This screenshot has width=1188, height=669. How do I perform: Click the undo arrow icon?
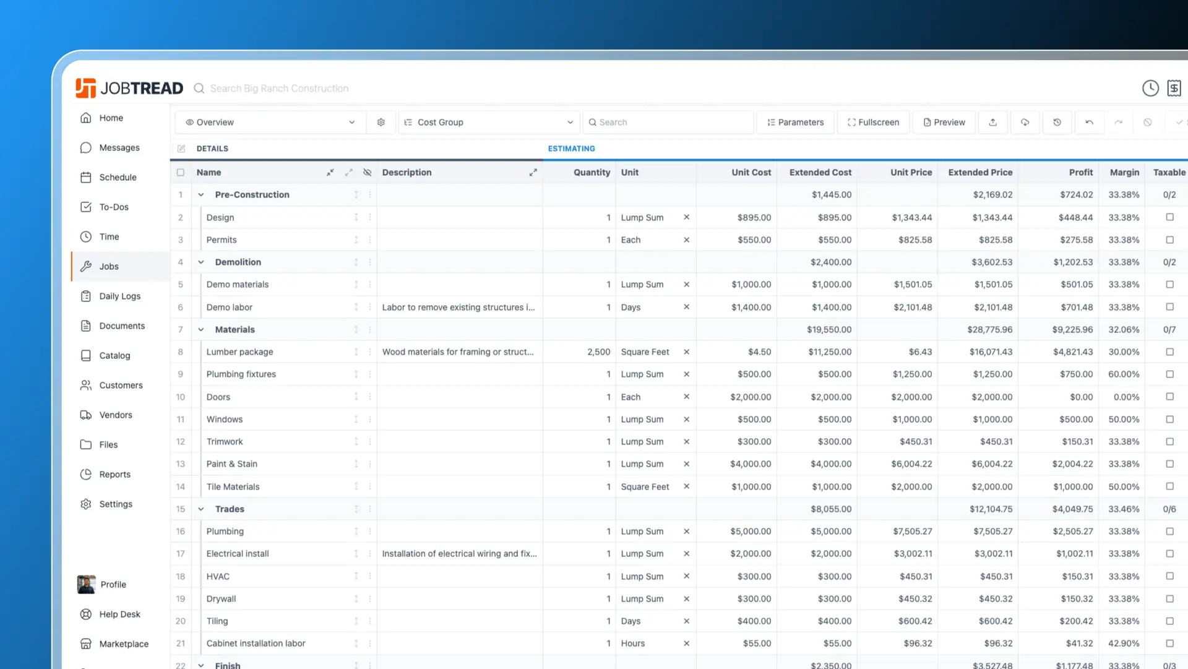click(1089, 123)
